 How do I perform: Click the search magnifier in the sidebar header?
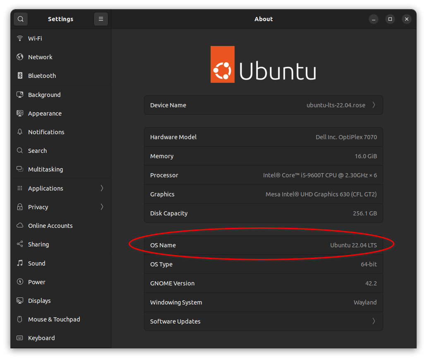pos(20,19)
